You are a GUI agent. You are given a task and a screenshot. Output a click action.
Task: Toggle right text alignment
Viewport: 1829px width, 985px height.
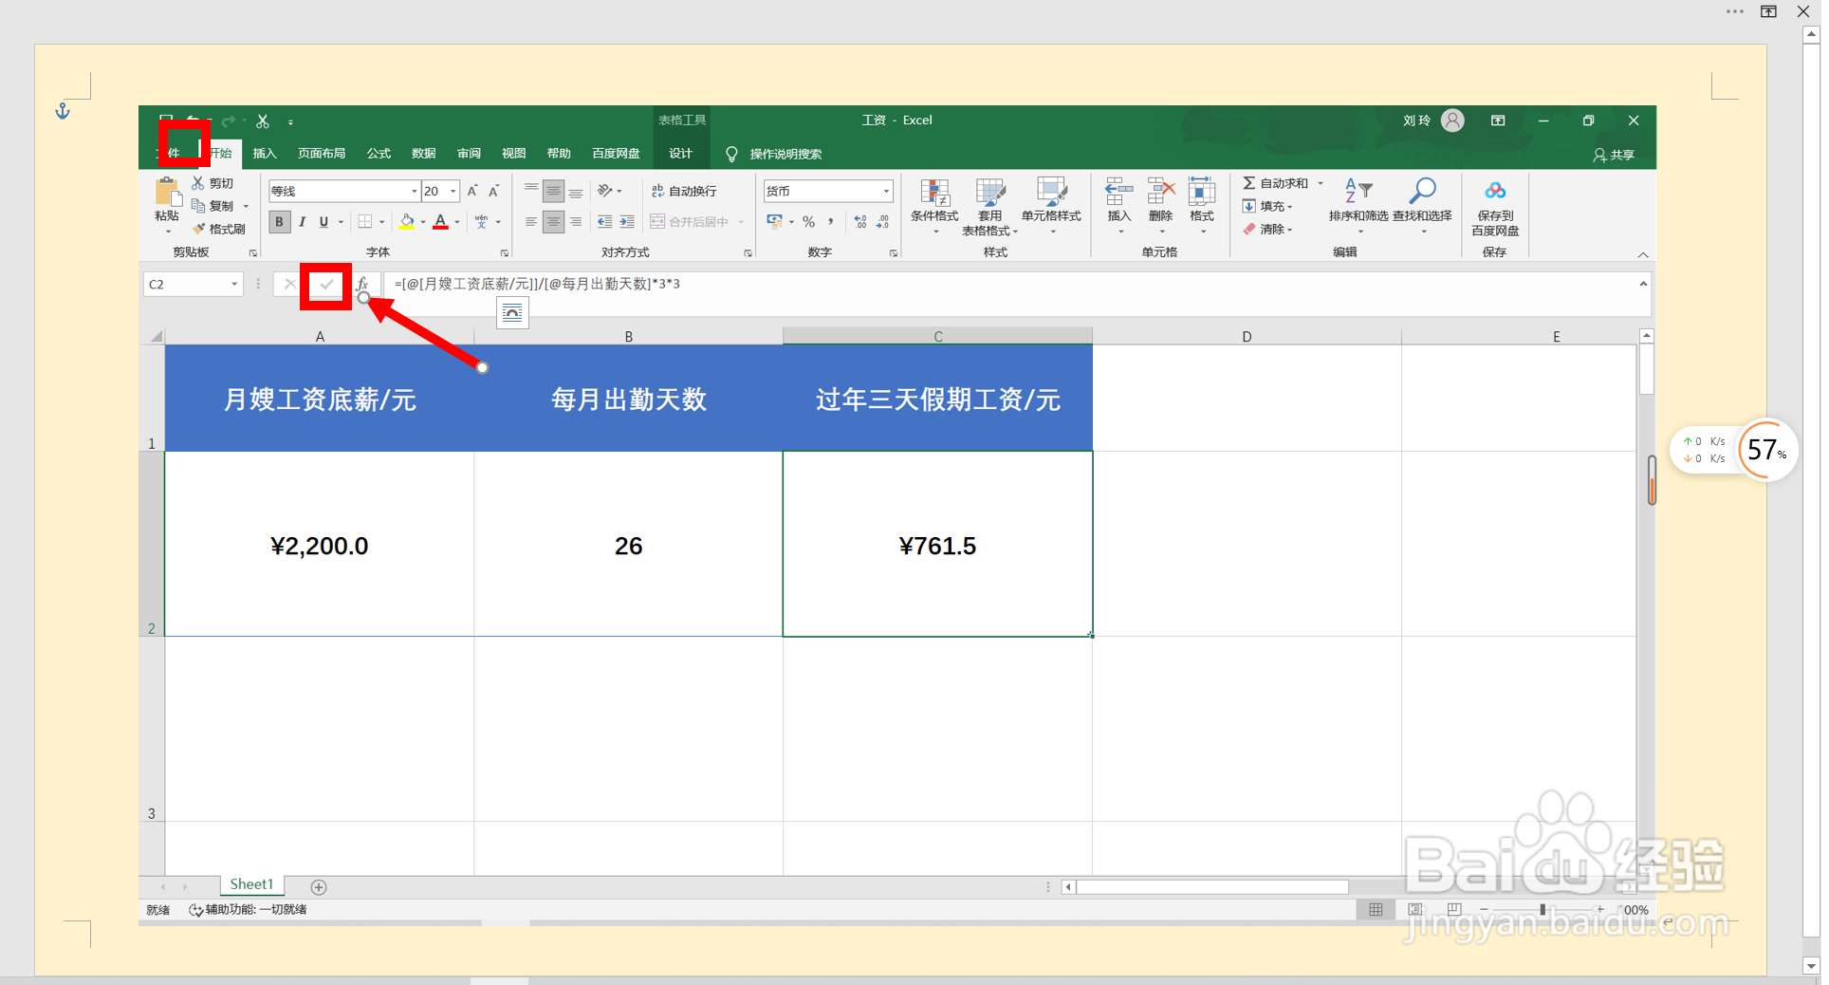click(576, 222)
